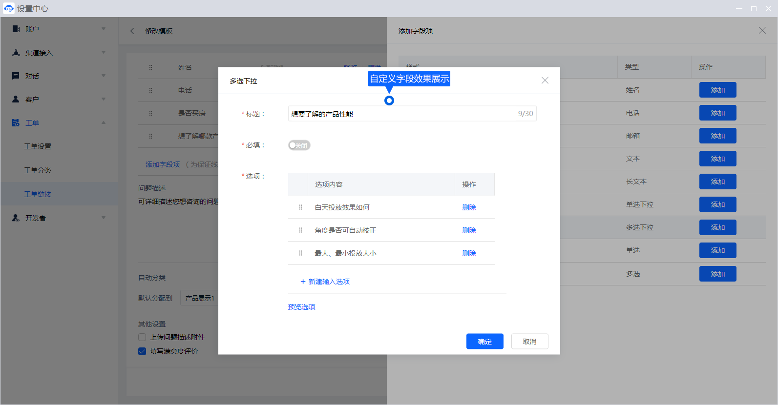
Task: Expand the 开发者 menu arrow
Action: (x=104, y=218)
